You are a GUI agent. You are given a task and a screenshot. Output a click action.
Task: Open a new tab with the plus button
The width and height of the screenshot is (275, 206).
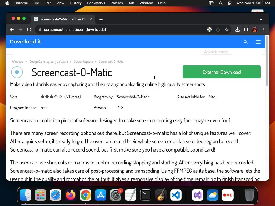point(101,19)
